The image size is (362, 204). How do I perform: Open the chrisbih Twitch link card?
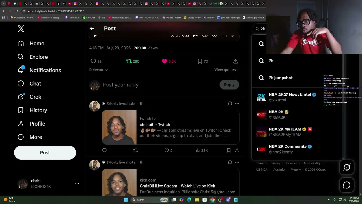click(171, 127)
